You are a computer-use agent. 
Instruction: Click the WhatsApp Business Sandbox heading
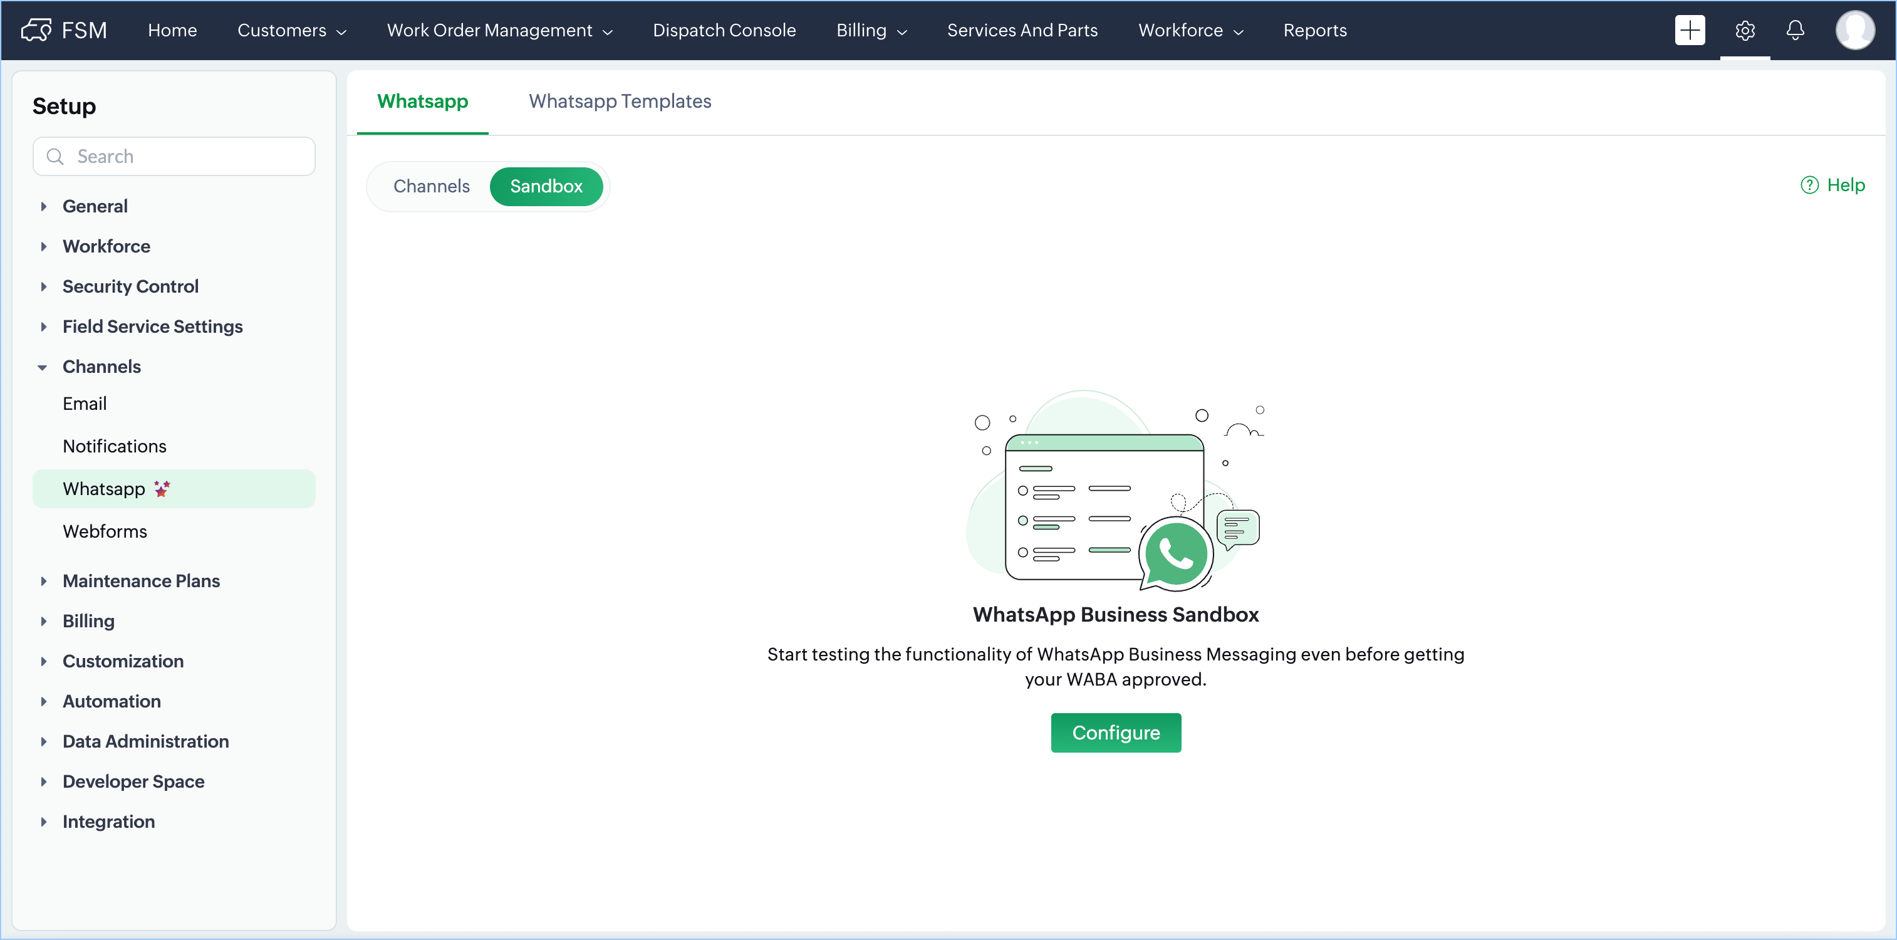1116,614
